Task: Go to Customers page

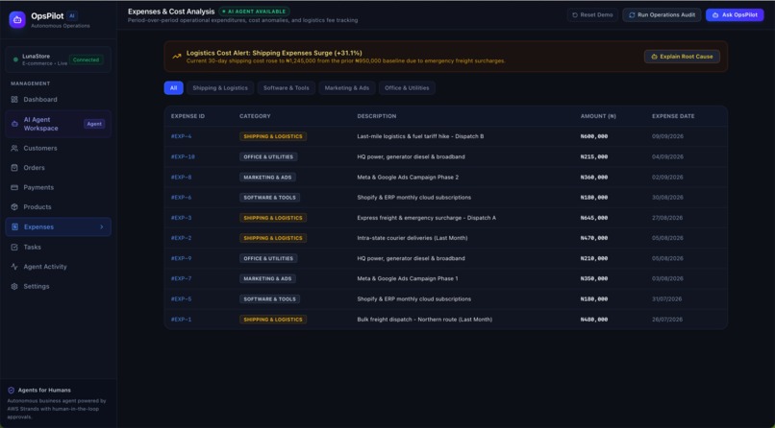Action: (59, 149)
